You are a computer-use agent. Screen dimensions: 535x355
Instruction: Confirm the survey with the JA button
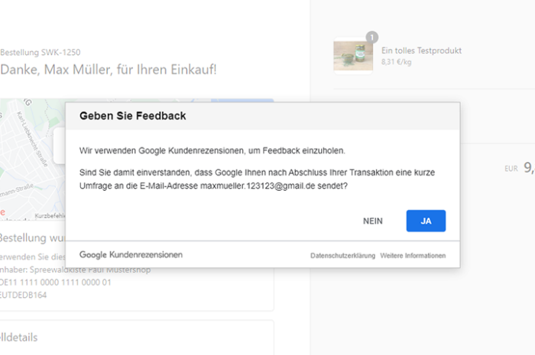pos(426,221)
